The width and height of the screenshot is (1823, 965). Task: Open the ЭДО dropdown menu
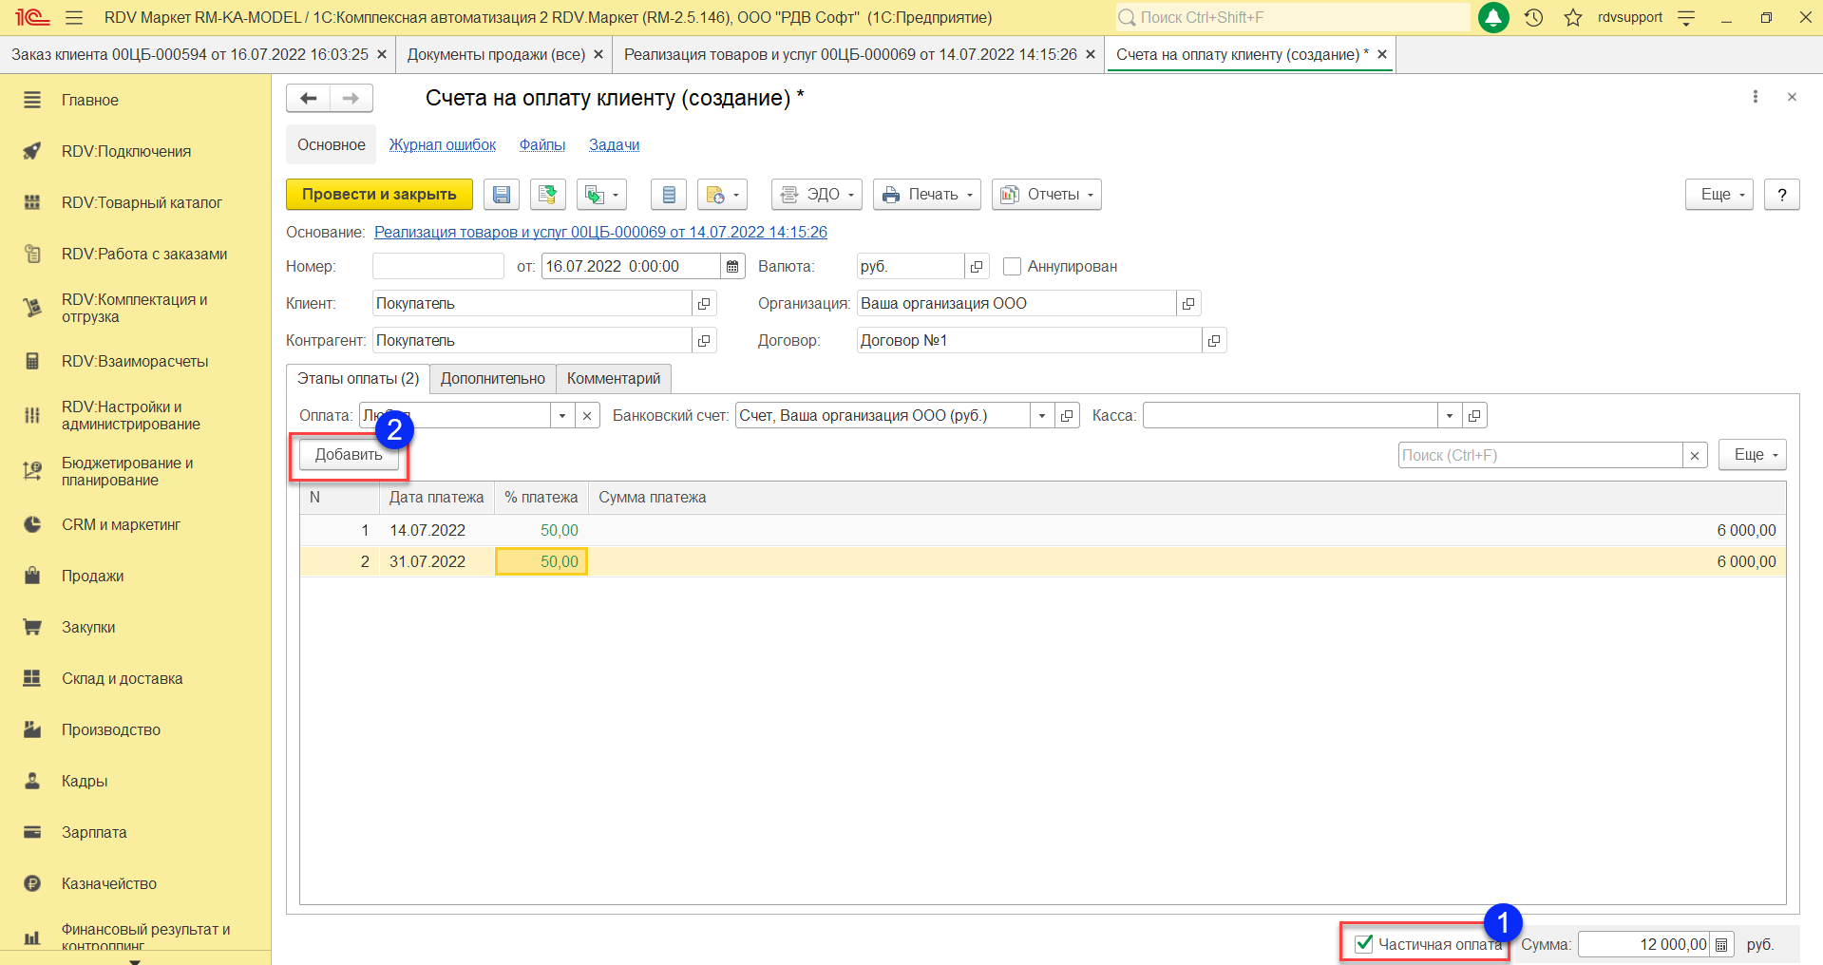coord(816,195)
